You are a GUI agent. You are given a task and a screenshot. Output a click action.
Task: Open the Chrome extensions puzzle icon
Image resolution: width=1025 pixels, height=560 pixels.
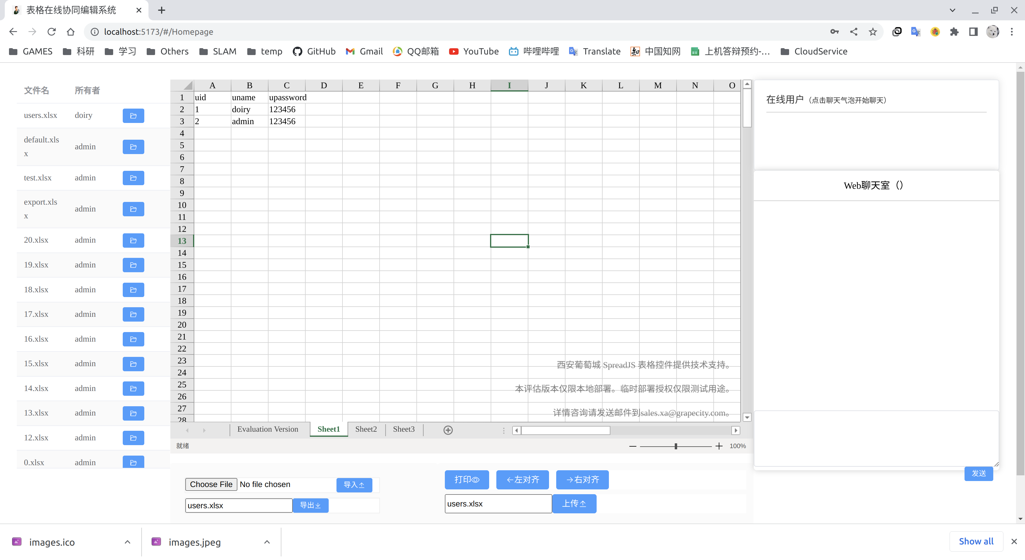[x=954, y=32]
